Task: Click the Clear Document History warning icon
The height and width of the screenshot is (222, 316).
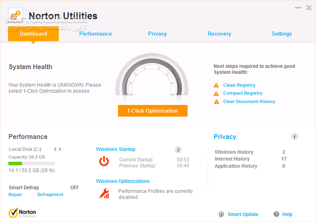Action: (217, 102)
